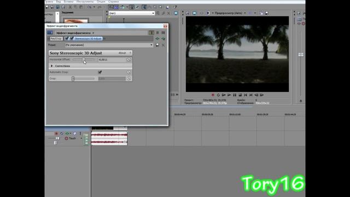350x197 pixels.
Task: Add plug-in to chain green icon
Action: (x=157, y=39)
